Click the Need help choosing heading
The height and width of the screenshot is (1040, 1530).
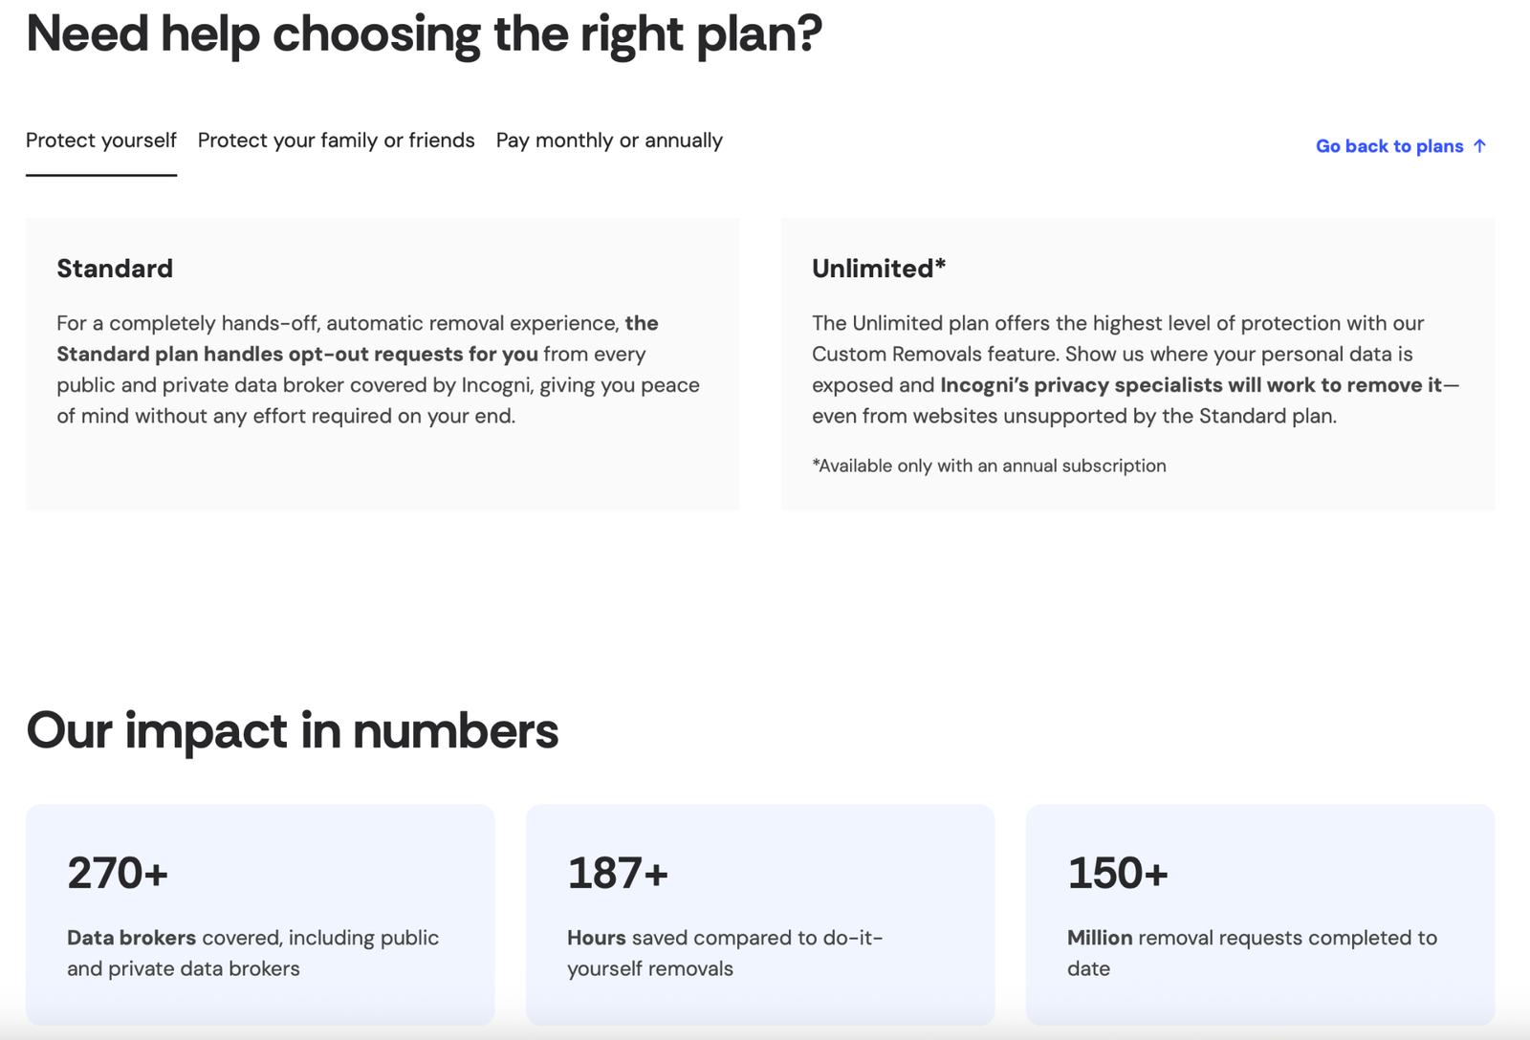pos(424,34)
